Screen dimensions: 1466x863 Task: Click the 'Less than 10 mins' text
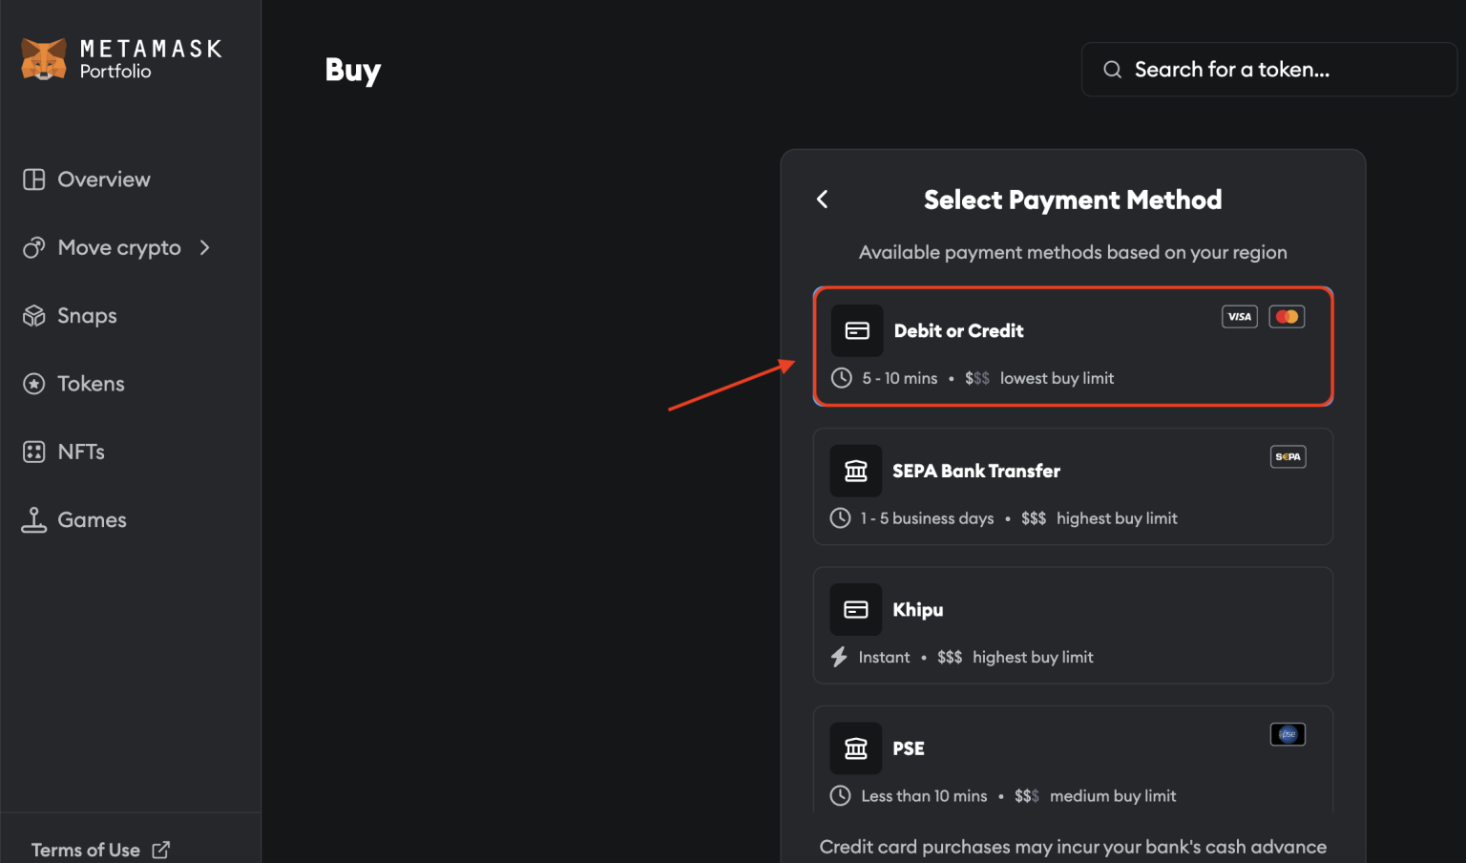point(924,796)
